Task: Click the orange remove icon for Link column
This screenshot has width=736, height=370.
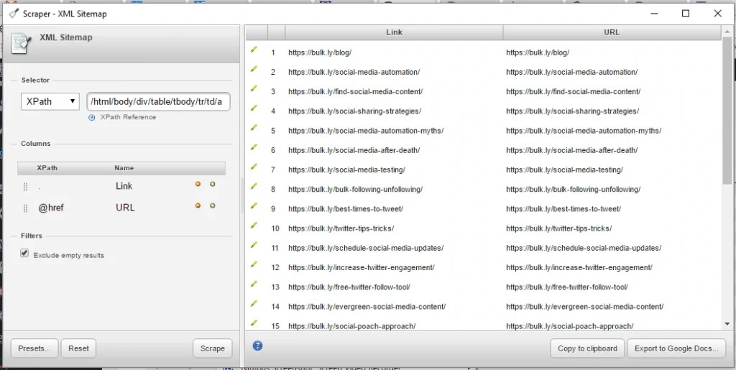Action: pos(198,185)
